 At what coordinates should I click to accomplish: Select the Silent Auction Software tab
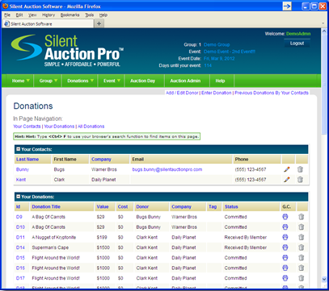[x=48, y=23]
